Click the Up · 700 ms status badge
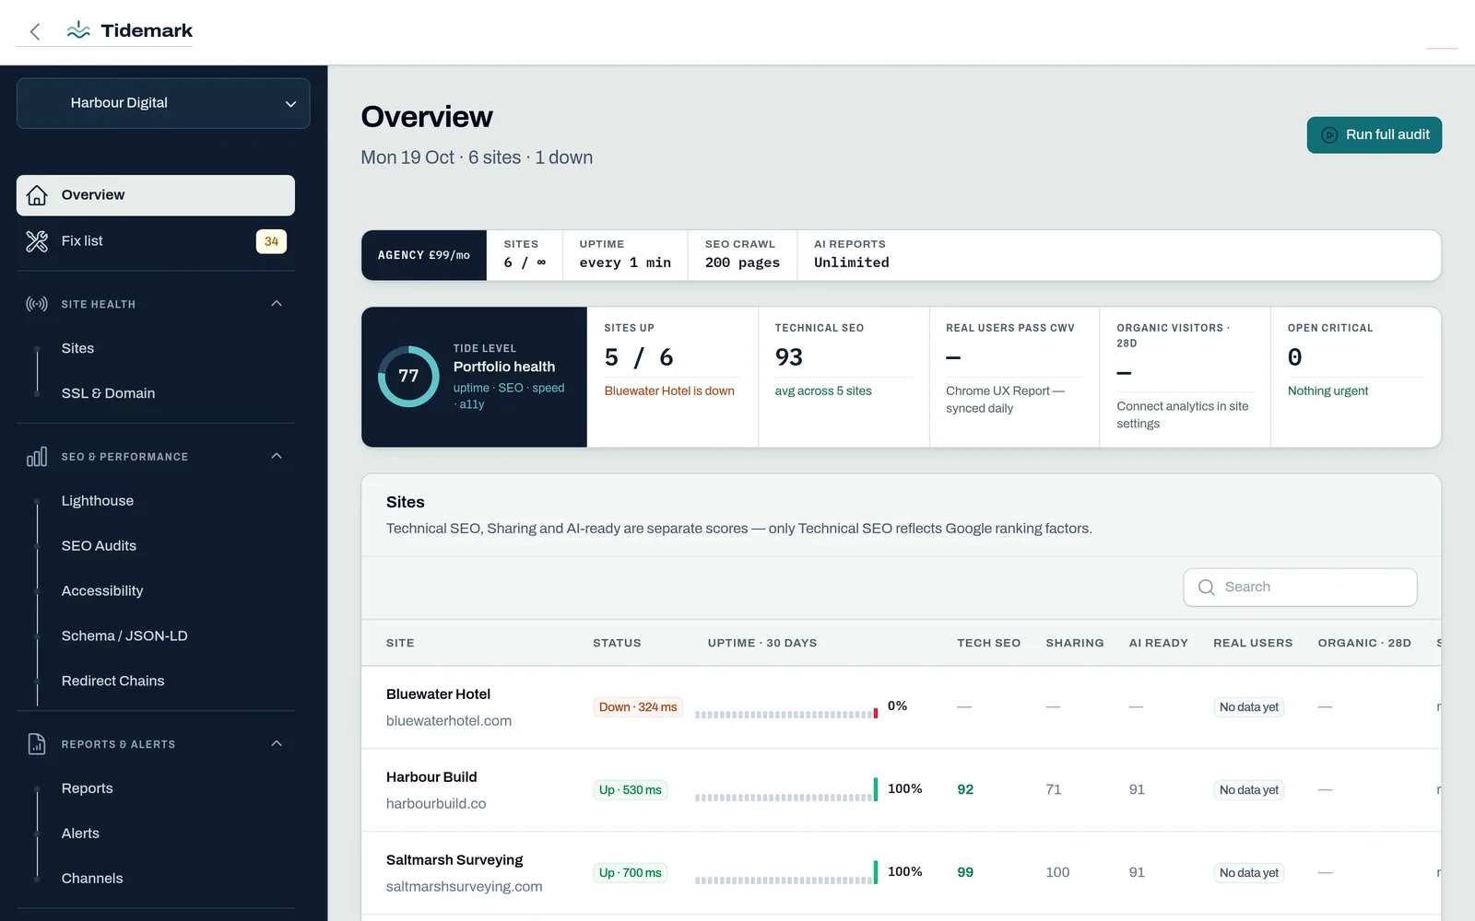1475x921 pixels. (x=631, y=873)
